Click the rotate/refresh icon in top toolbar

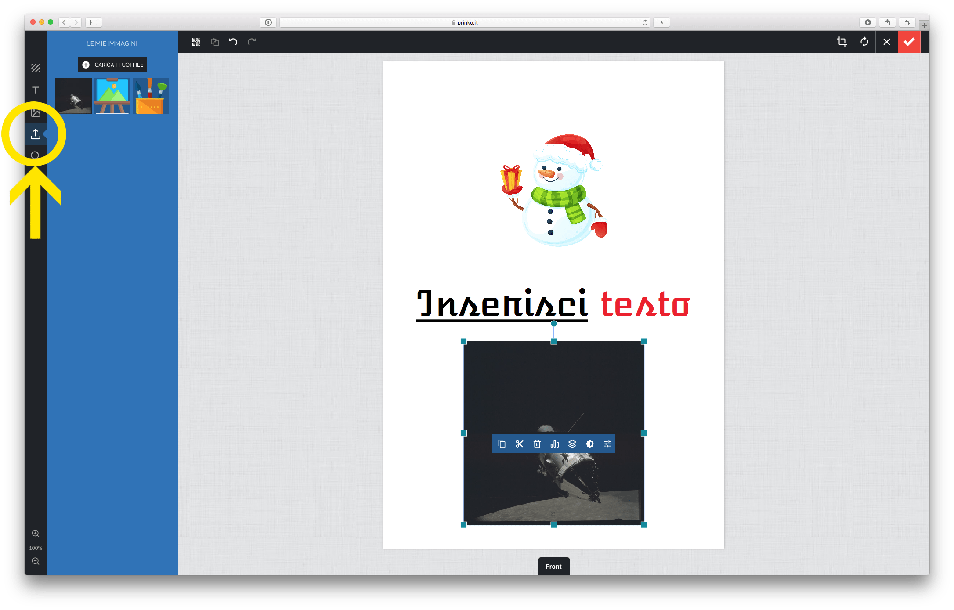pyautogui.click(x=864, y=42)
